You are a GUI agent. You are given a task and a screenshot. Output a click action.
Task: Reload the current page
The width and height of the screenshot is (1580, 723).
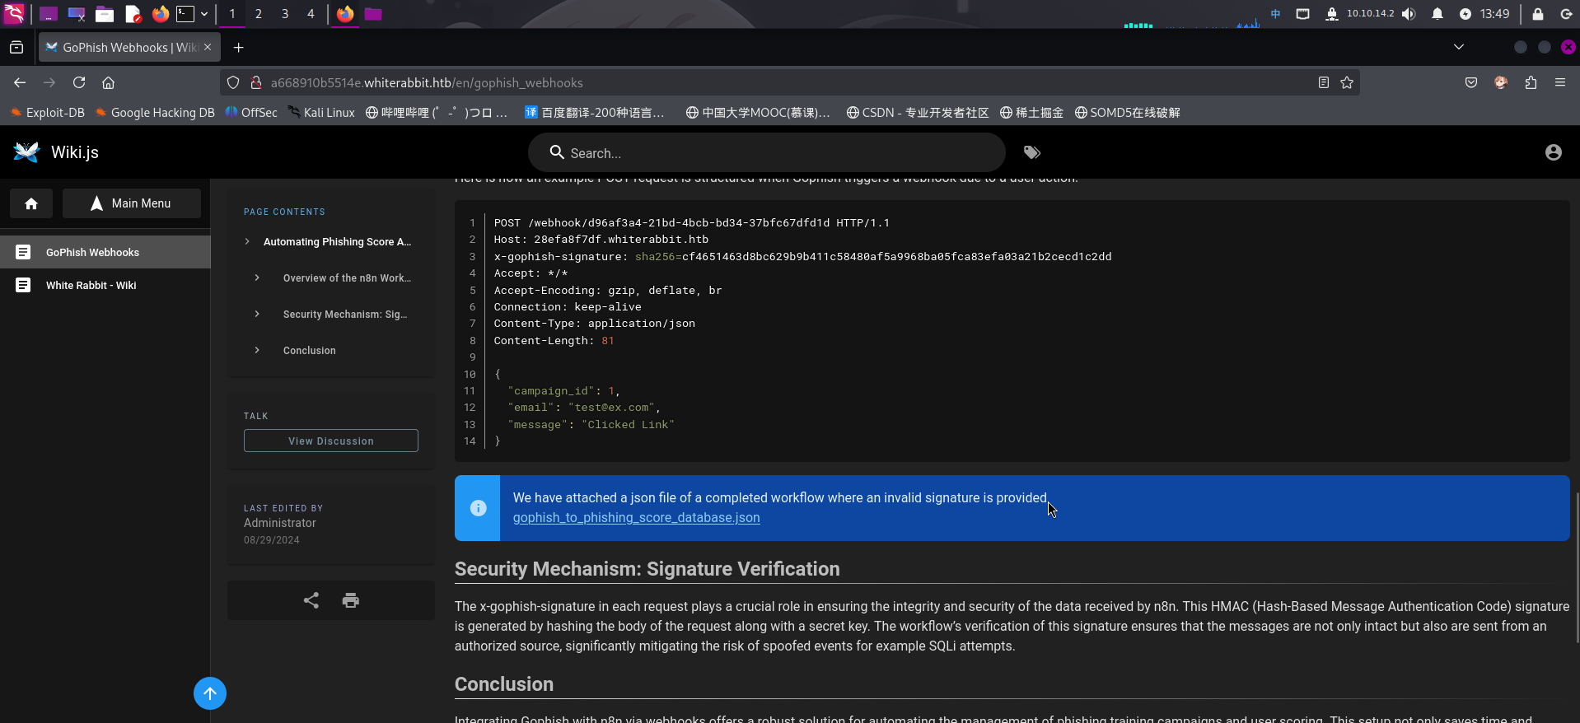tap(79, 82)
